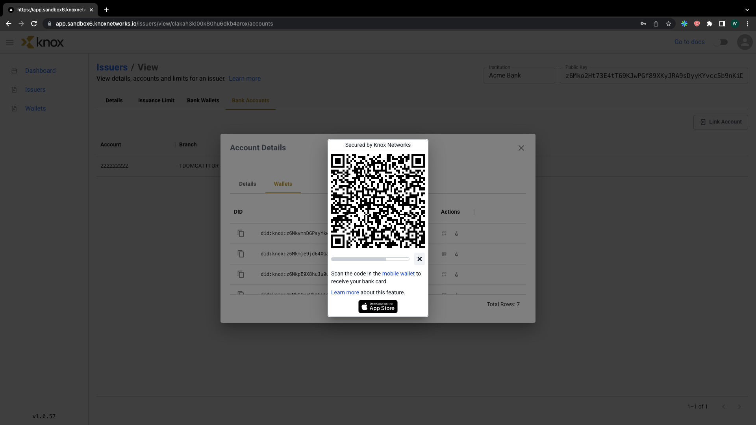Switch to the issuer Details tab

[x=114, y=101]
